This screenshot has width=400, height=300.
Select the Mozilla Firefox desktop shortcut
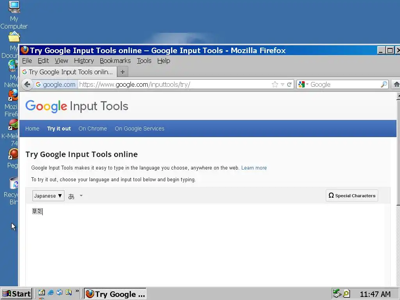[x=11, y=103]
